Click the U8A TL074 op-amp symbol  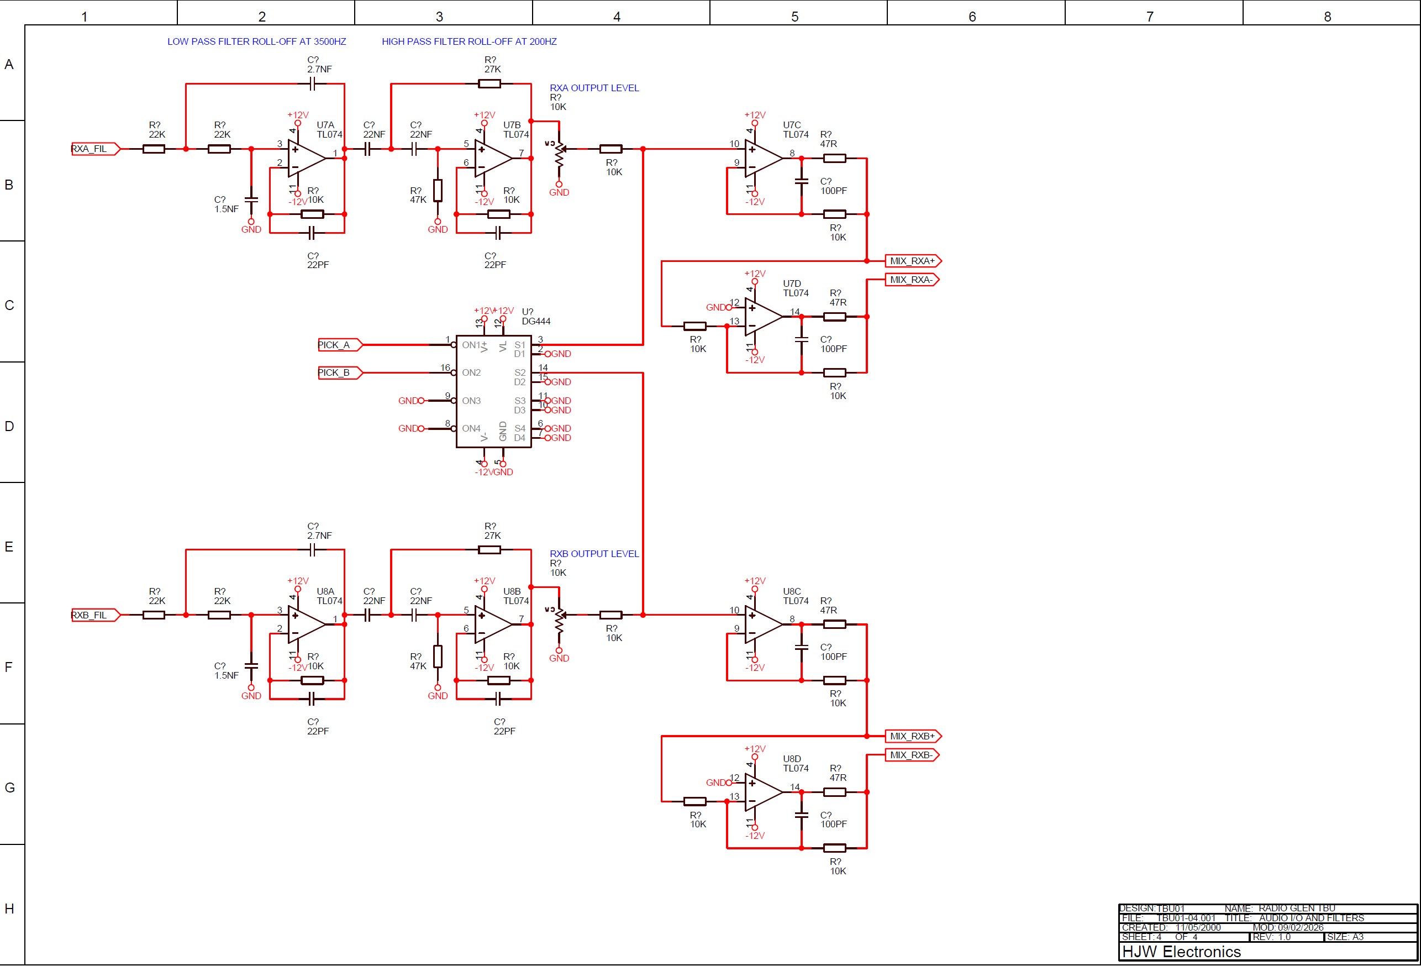click(305, 624)
